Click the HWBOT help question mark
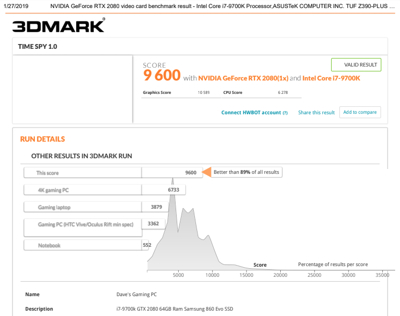The image size is (400, 316). [x=285, y=113]
